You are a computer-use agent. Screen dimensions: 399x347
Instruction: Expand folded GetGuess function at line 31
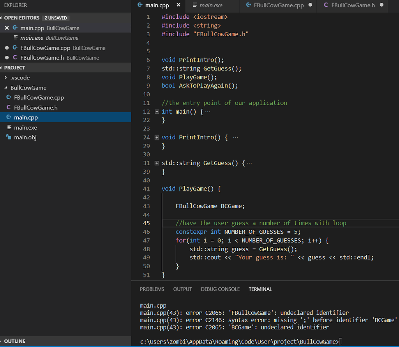point(157,163)
